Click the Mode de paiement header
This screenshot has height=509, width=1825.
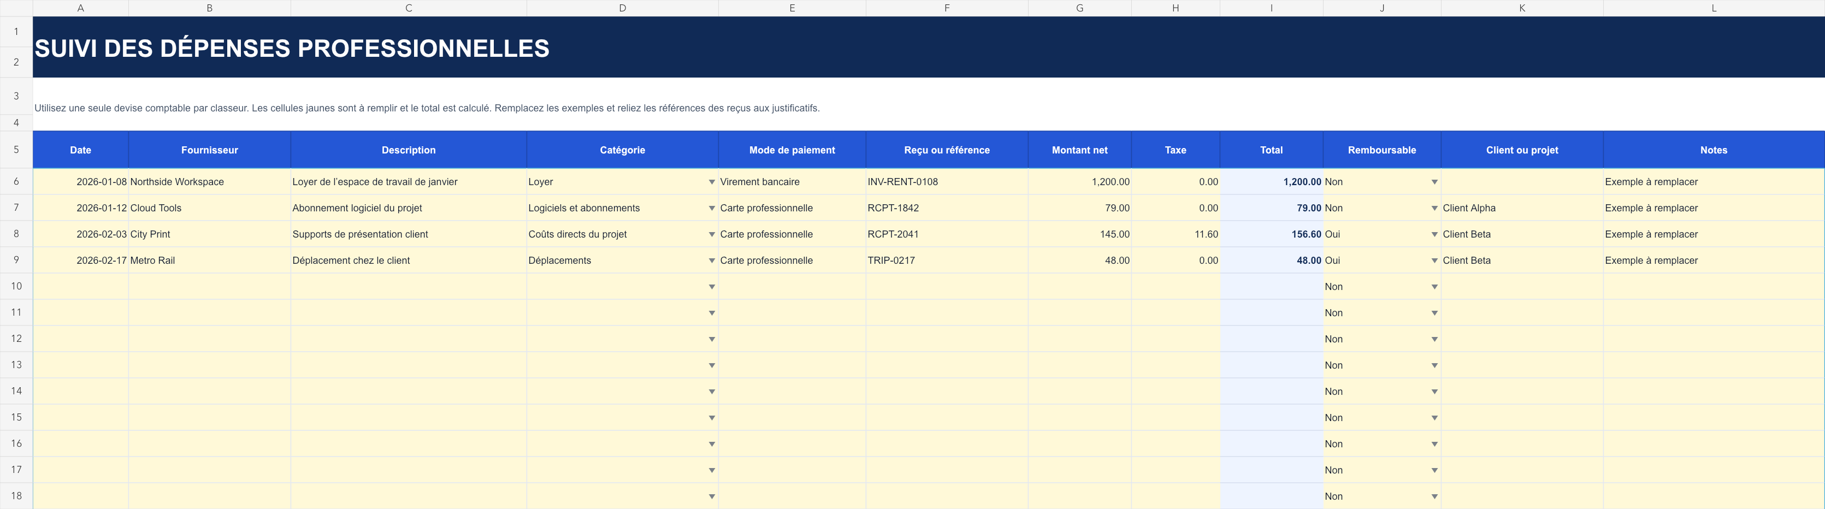pyautogui.click(x=792, y=150)
